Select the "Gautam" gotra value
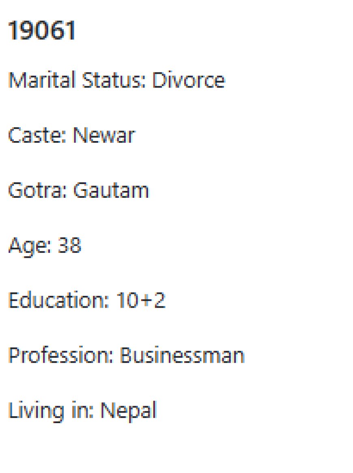Viewport: 353px width, 473px height. pos(111,190)
